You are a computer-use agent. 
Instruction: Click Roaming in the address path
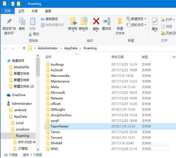[90, 48]
